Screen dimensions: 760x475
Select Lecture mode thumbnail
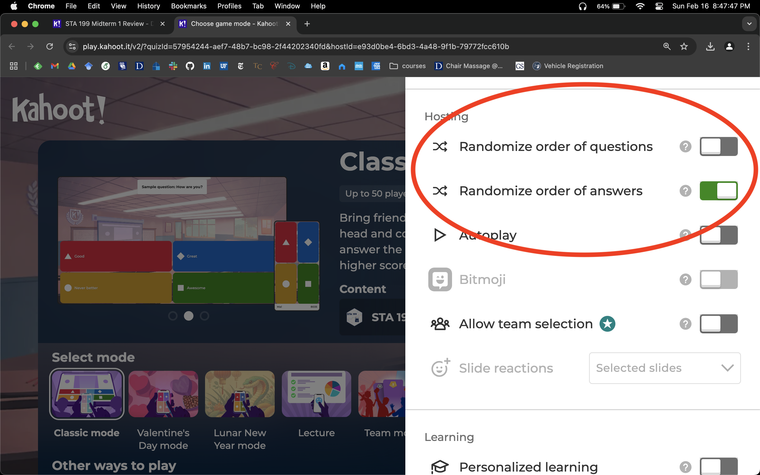point(316,394)
